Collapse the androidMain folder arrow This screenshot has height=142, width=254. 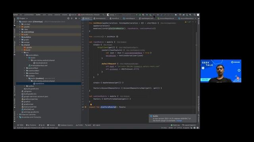tap(25, 55)
